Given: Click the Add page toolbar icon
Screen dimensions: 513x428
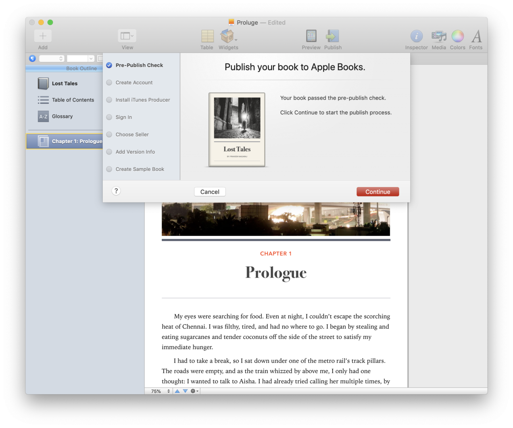Looking at the screenshot, I should click(43, 36).
